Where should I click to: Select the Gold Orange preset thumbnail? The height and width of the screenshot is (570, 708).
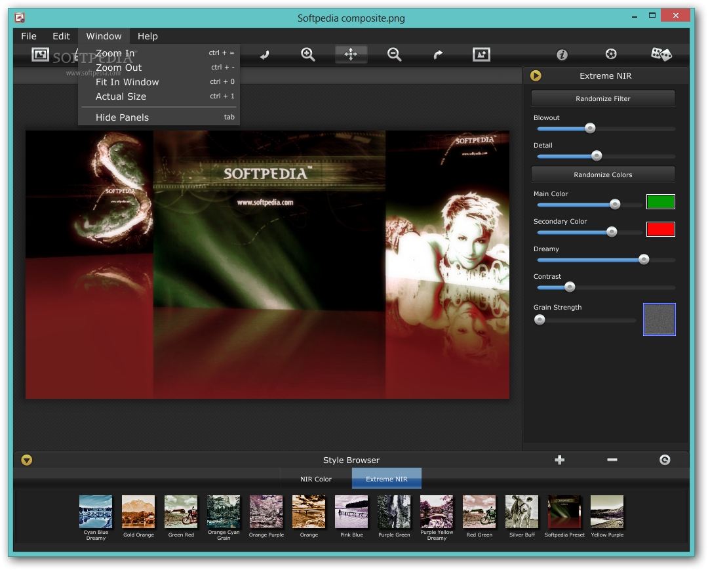click(138, 512)
